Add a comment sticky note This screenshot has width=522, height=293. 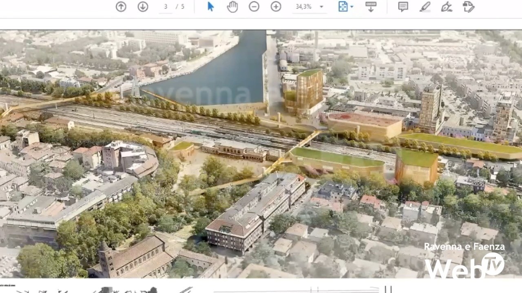(x=403, y=7)
